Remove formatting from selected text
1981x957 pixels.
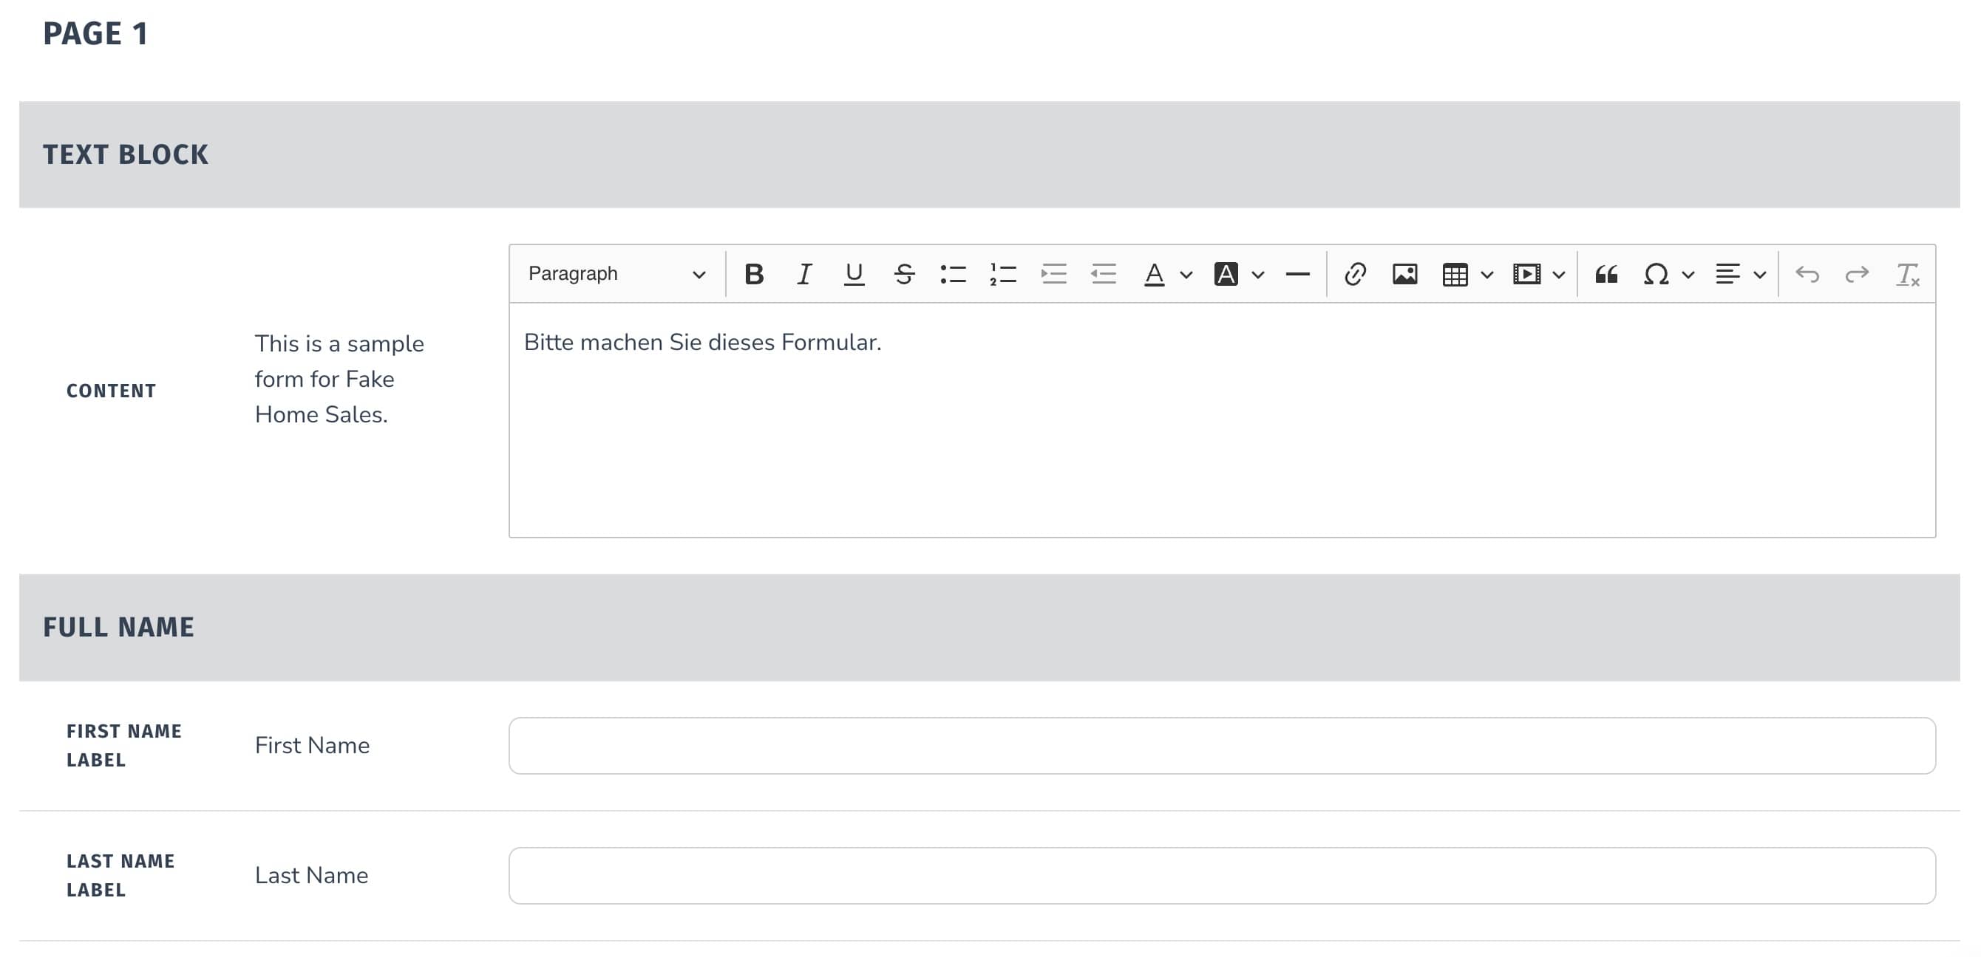[1907, 274]
